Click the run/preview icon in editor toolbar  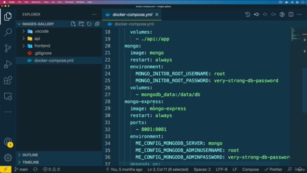(282, 14)
